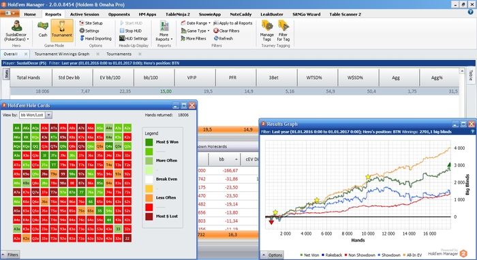Click Start HUD
The width and height of the screenshot is (477, 260).
click(x=131, y=23)
